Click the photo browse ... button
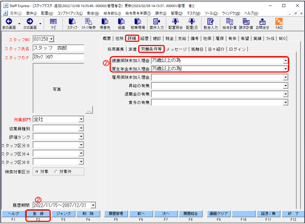Viewport: 305px width, 224px height. (x=89, y=110)
